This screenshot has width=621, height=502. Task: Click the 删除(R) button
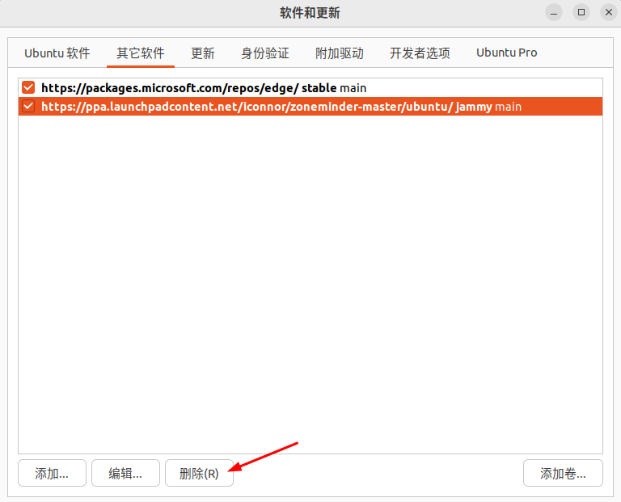point(199,473)
